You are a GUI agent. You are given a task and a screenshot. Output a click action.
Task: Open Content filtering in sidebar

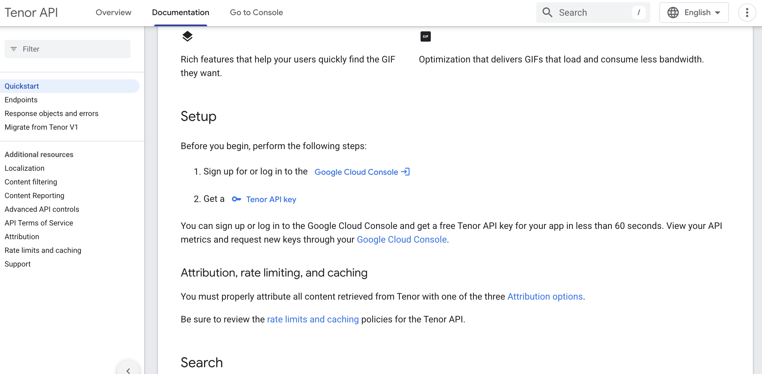click(x=31, y=182)
